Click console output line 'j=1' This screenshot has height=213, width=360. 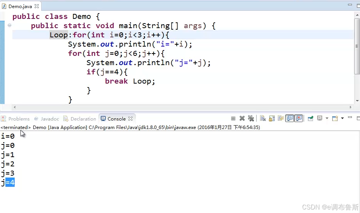click(8, 155)
